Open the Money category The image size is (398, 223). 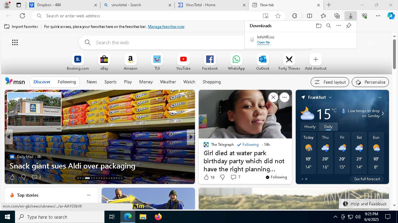(146, 82)
